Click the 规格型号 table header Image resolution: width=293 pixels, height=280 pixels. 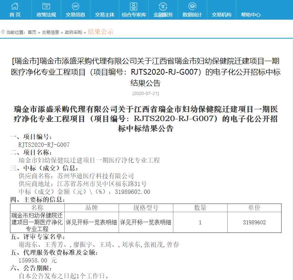click(146, 208)
